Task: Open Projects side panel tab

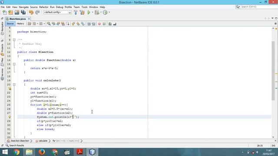Action: tap(2, 50)
